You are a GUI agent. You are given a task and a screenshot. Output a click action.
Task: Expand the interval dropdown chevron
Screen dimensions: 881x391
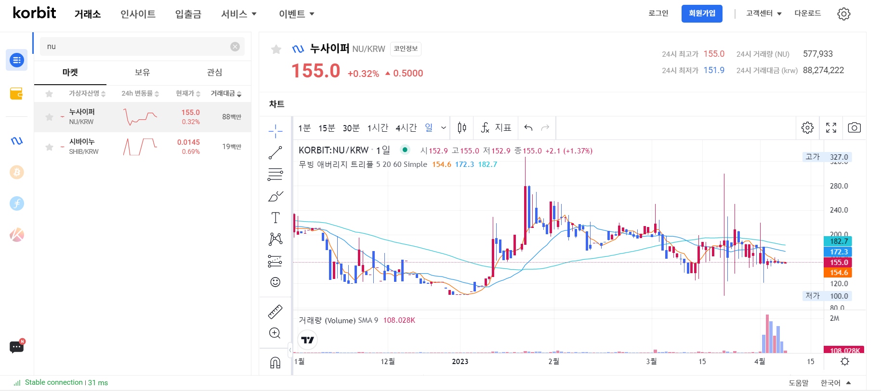click(x=444, y=128)
